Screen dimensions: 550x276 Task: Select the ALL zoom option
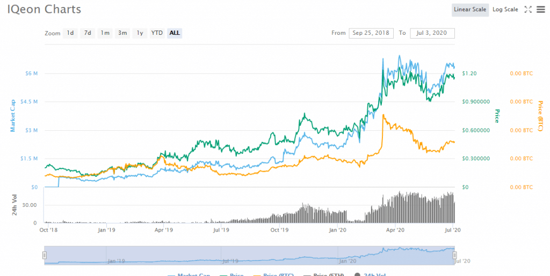[x=175, y=33]
